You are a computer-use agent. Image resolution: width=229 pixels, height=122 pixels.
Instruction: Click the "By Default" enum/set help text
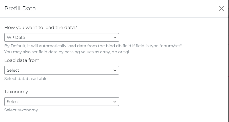point(93,46)
